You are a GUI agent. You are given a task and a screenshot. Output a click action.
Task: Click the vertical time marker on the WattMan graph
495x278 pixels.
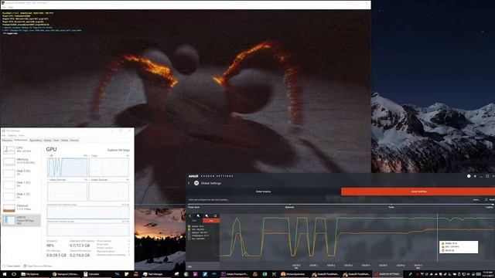(437, 237)
